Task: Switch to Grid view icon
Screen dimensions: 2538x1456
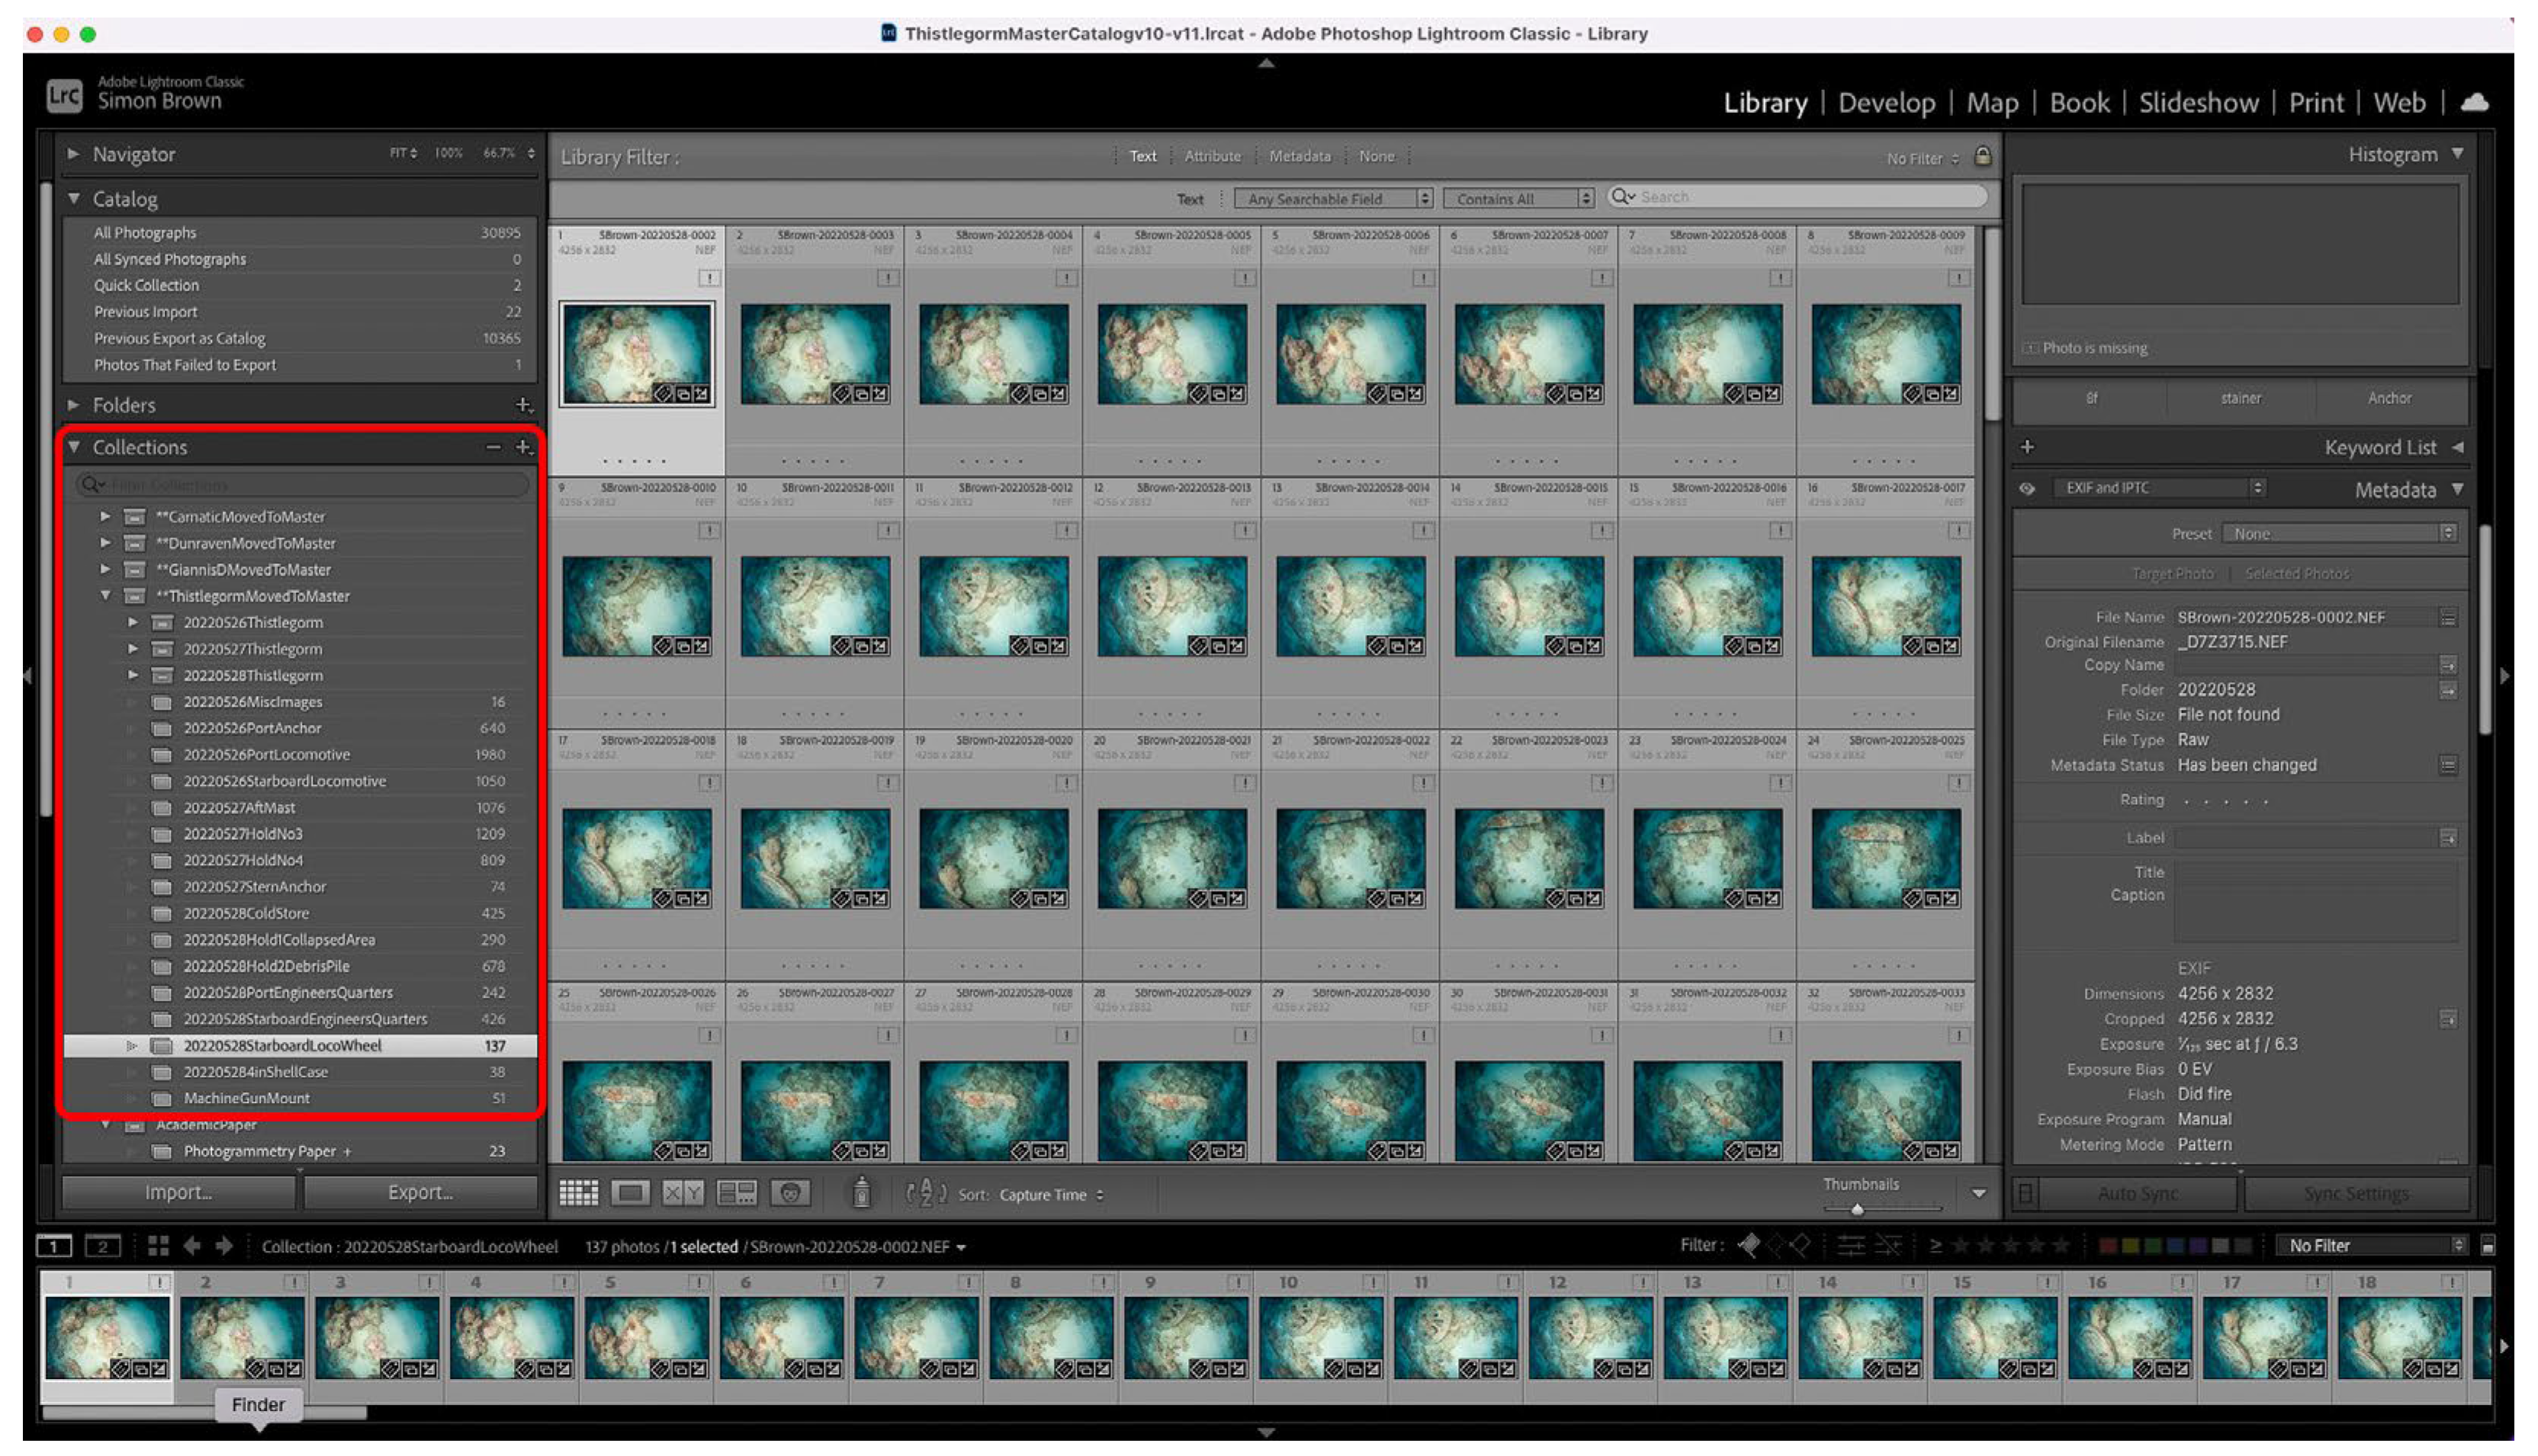Action: 578,1193
